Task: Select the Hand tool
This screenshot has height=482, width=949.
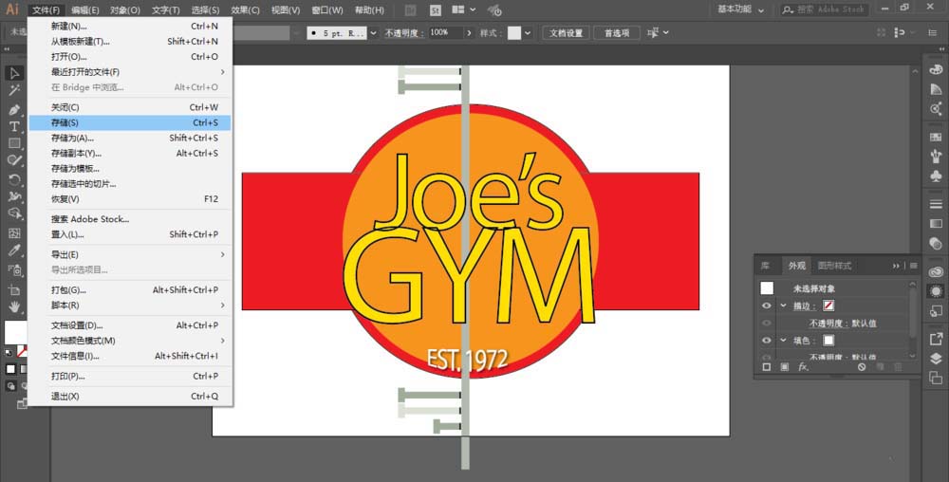Action: pyautogui.click(x=14, y=306)
